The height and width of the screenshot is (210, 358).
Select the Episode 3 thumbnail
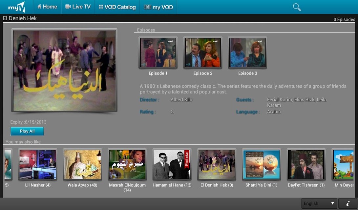(247, 53)
